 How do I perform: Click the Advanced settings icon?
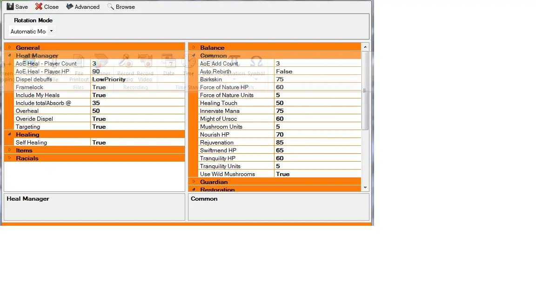[x=70, y=7]
